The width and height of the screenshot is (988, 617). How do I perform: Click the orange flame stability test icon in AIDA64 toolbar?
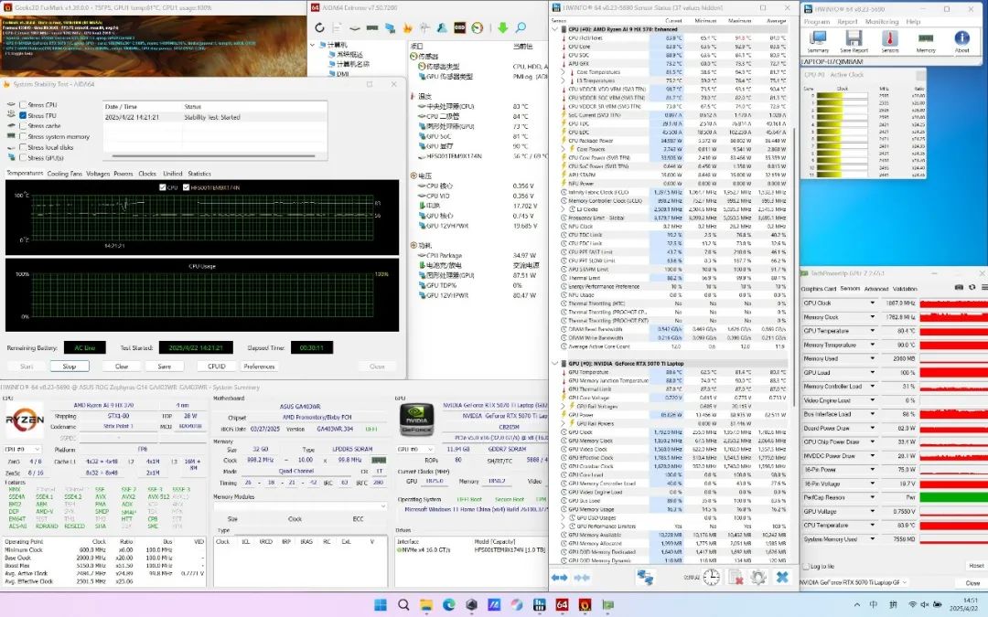coord(408,27)
